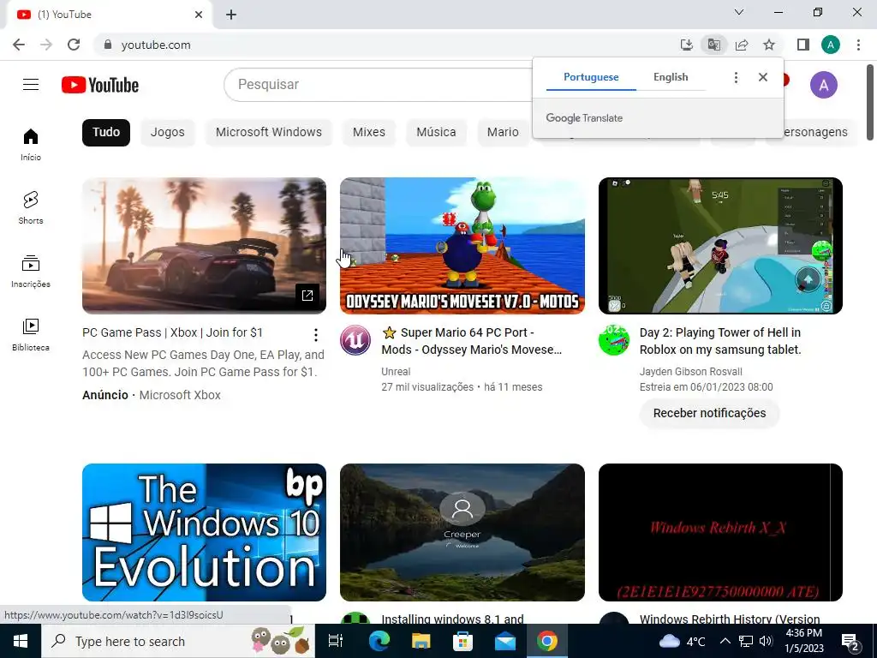The height and width of the screenshot is (658, 877).
Task: Open the Day 2 Tower of Hell title
Action: (720, 341)
